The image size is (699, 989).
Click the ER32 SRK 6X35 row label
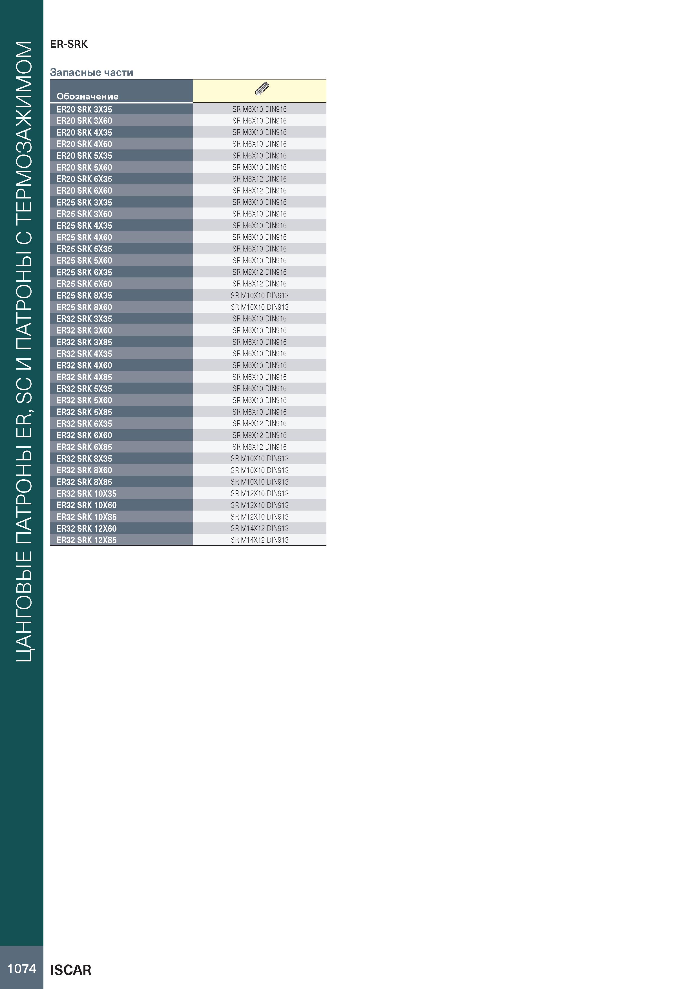pos(84,424)
